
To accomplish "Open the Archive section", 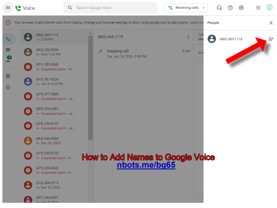I will point(8,76).
